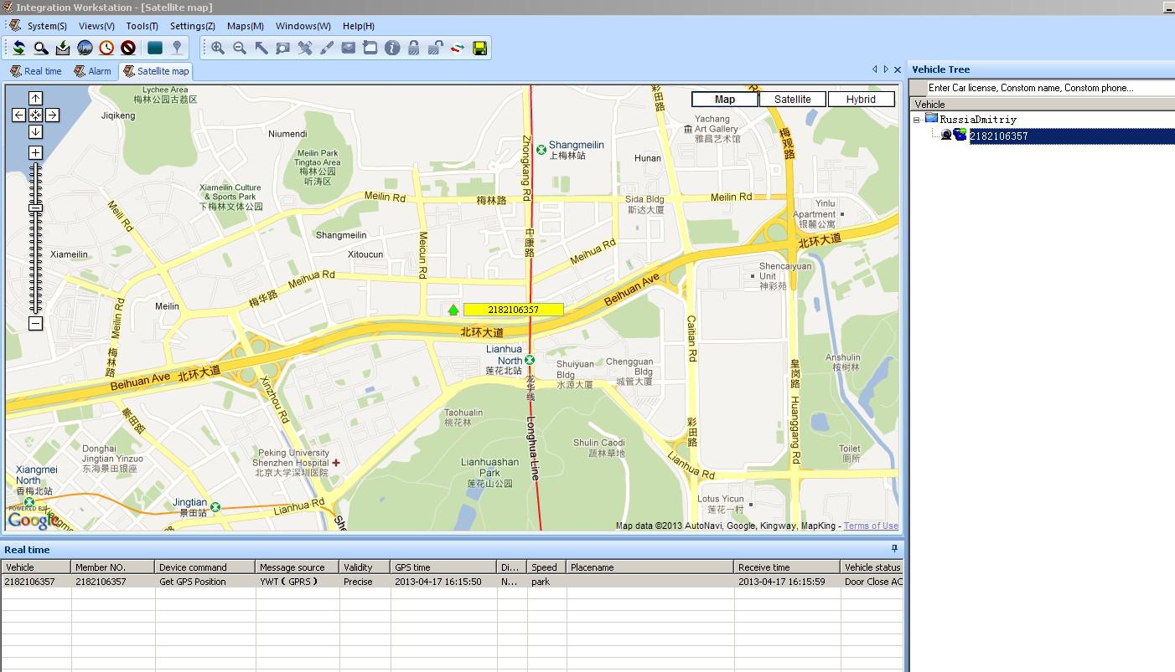
Task: Select the zoom in magnifier tool
Action: pos(218,48)
